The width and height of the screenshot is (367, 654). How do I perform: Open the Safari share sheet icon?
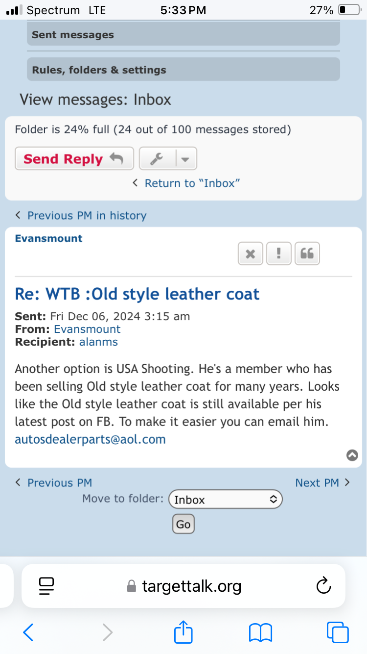click(x=183, y=632)
